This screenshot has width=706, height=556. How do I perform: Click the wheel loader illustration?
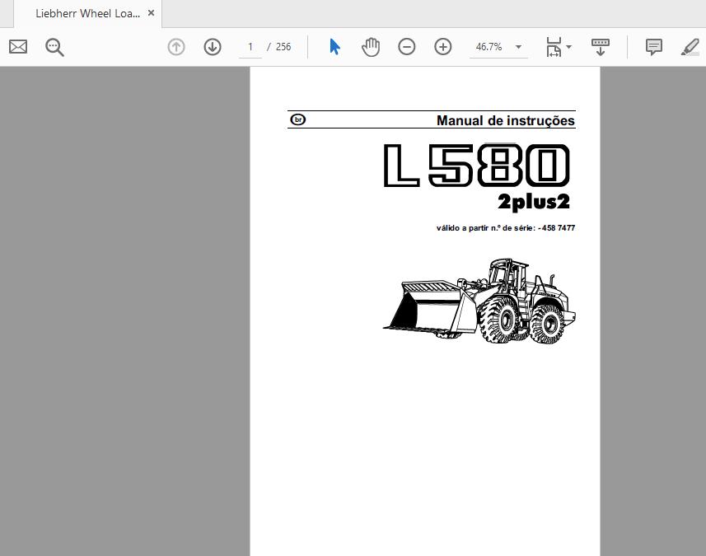click(479, 301)
